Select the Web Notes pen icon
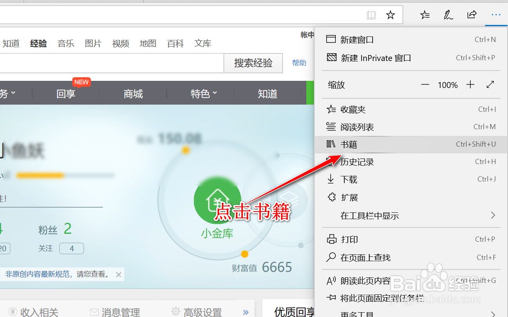The height and width of the screenshot is (317, 508). coord(448,15)
